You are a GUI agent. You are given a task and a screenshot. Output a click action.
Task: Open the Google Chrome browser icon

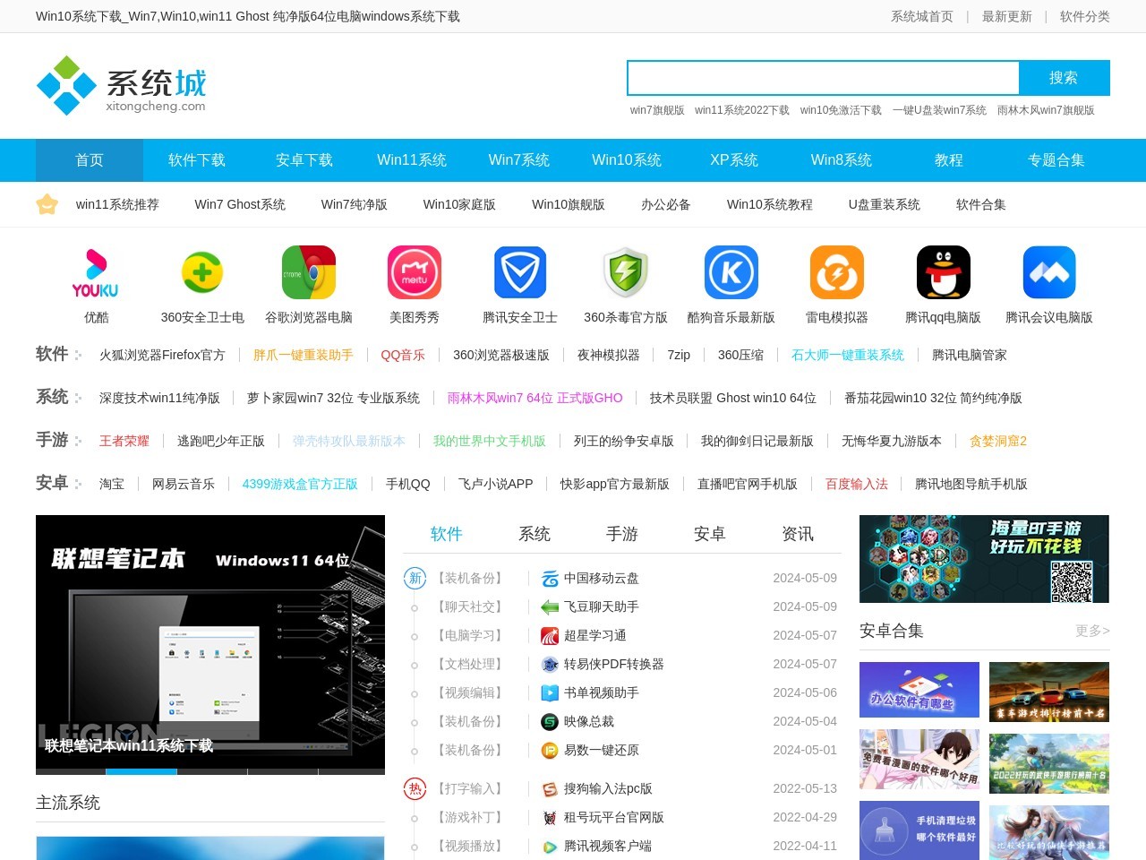pos(309,272)
